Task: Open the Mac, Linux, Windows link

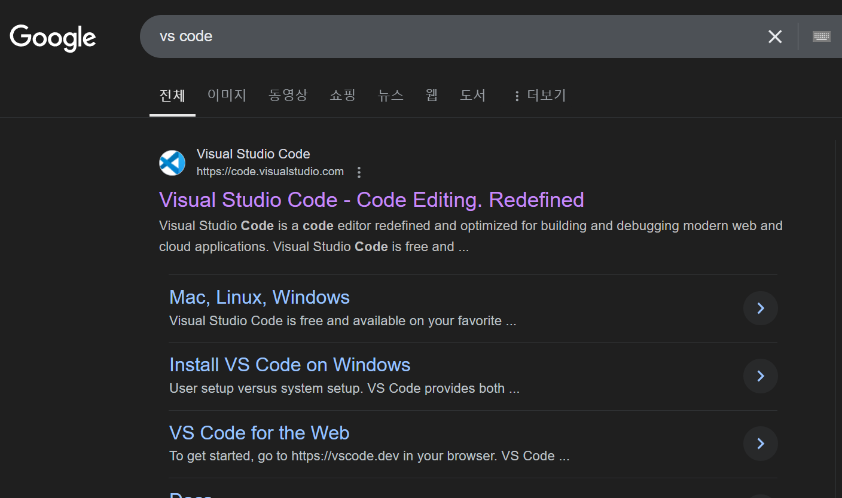Action: (x=260, y=297)
